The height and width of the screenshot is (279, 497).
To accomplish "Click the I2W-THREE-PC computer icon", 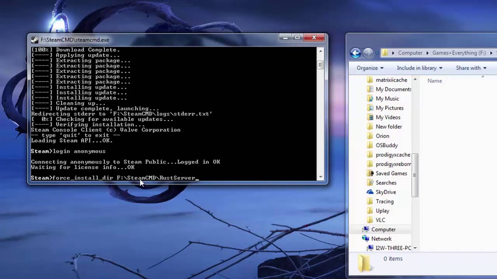I will pyautogui.click(x=370, y=248).
